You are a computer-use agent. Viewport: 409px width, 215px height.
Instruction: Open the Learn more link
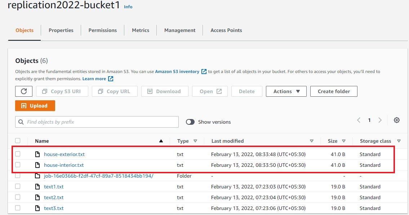pyautogui.click(x=94, y=78)
